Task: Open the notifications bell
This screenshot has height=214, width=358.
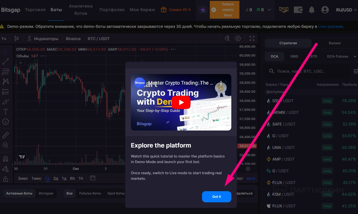Action: [312, 10]
